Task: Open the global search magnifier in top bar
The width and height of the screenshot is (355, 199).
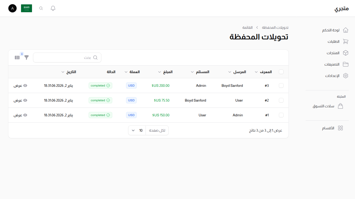Action: tap(41, 8)
